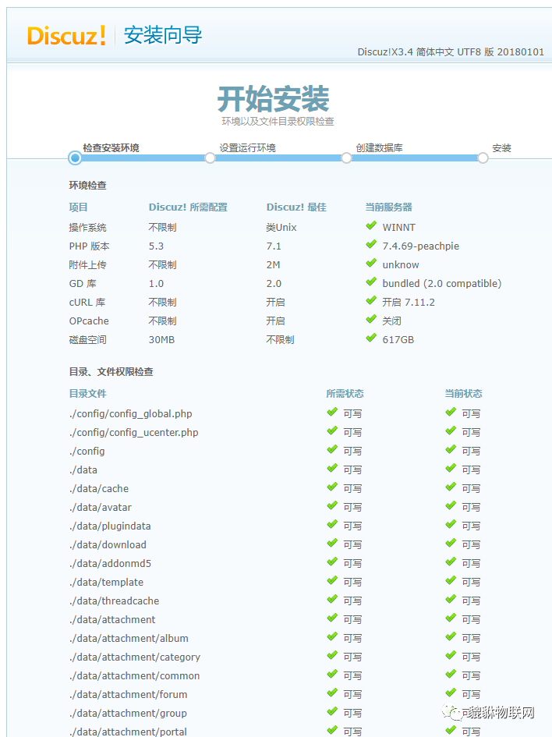The width and height of the screenshot is (552, 737).
Task: Click the OPcache row label
Action: tap(89, 321)
